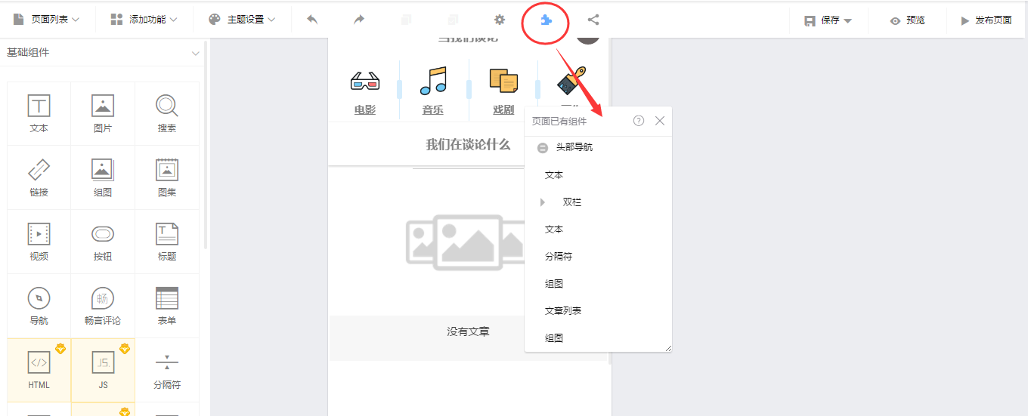Open the 添加功能 menu
This screenshot has width=1028, height=416.
tap(144, 20)
